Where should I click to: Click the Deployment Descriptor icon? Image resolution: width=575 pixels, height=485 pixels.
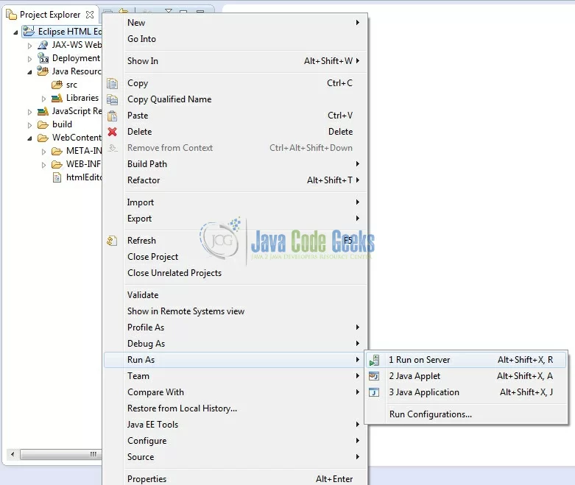coord(43,58)
